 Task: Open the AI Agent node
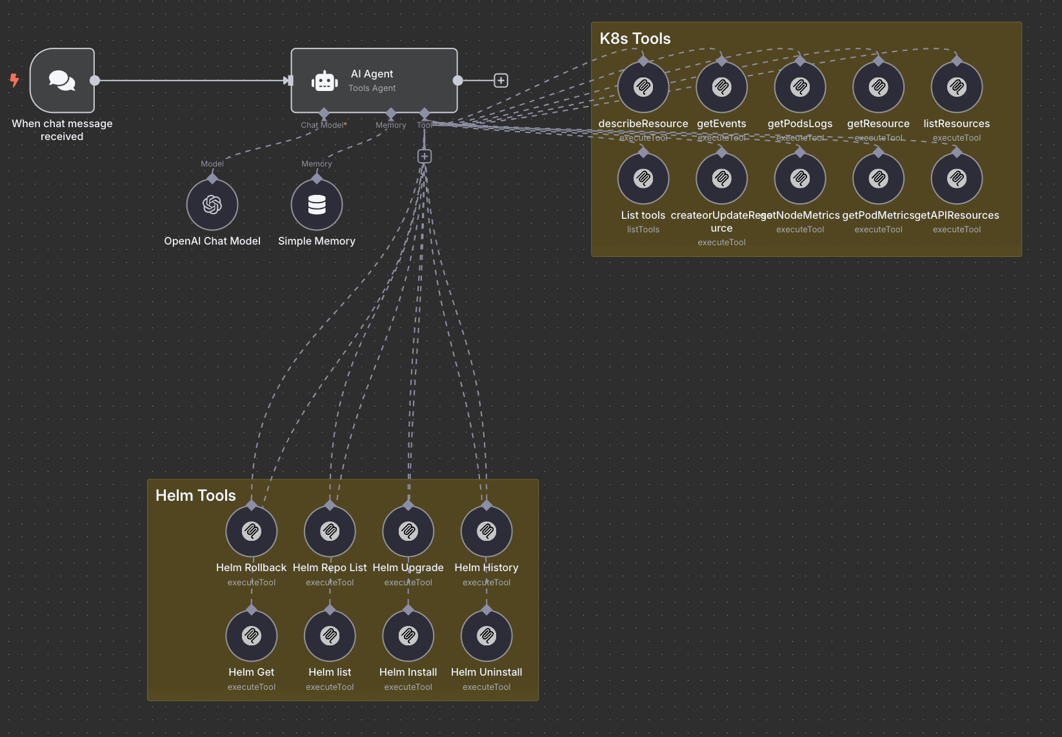tap(374, 81)
